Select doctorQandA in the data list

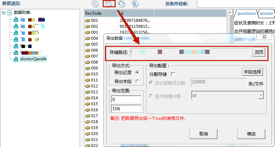[x=33, y=59]
